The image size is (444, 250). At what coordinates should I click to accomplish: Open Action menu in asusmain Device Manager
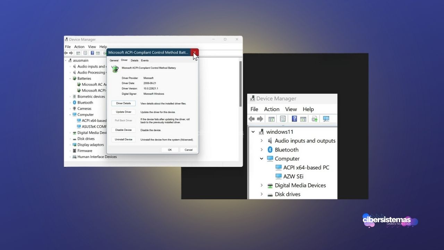(79, 47)
